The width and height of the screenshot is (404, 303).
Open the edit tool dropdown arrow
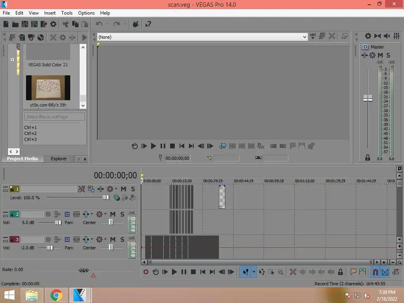click(254, 272)
